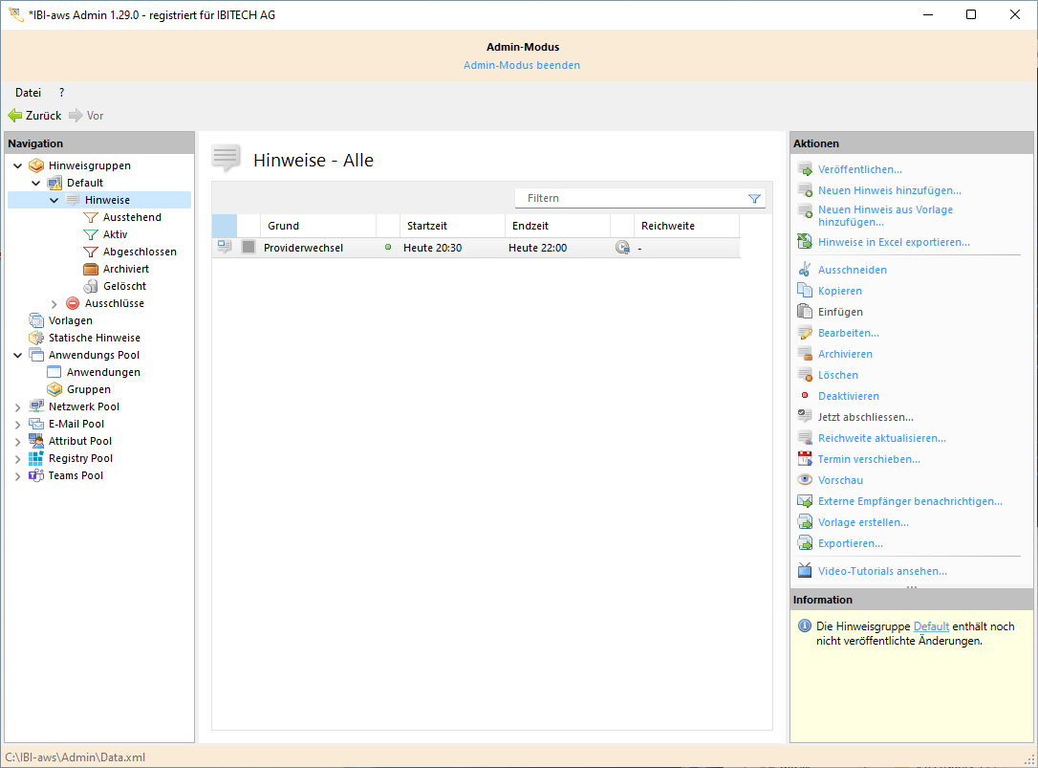Expand the Ausschlüsse tree node
The height and width of the screenshot is (768, 1038).
tap(54, 303)
